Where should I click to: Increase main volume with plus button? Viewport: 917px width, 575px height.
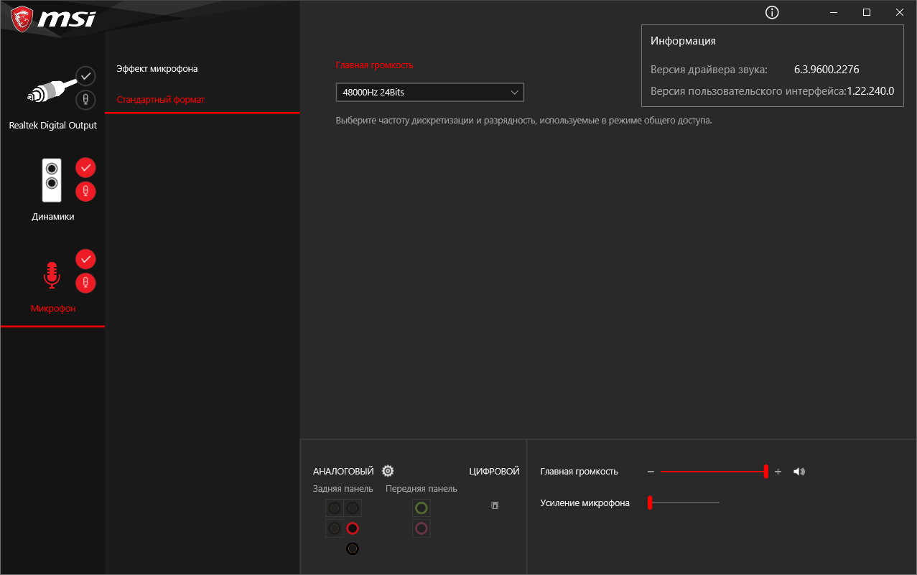778,472
